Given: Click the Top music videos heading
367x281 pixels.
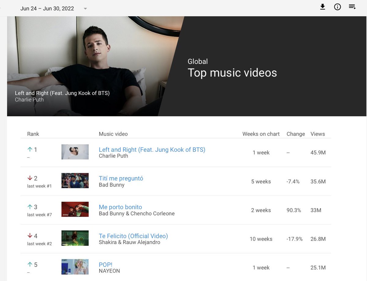Looking at the screenshot, I should [x=232, y=73].
